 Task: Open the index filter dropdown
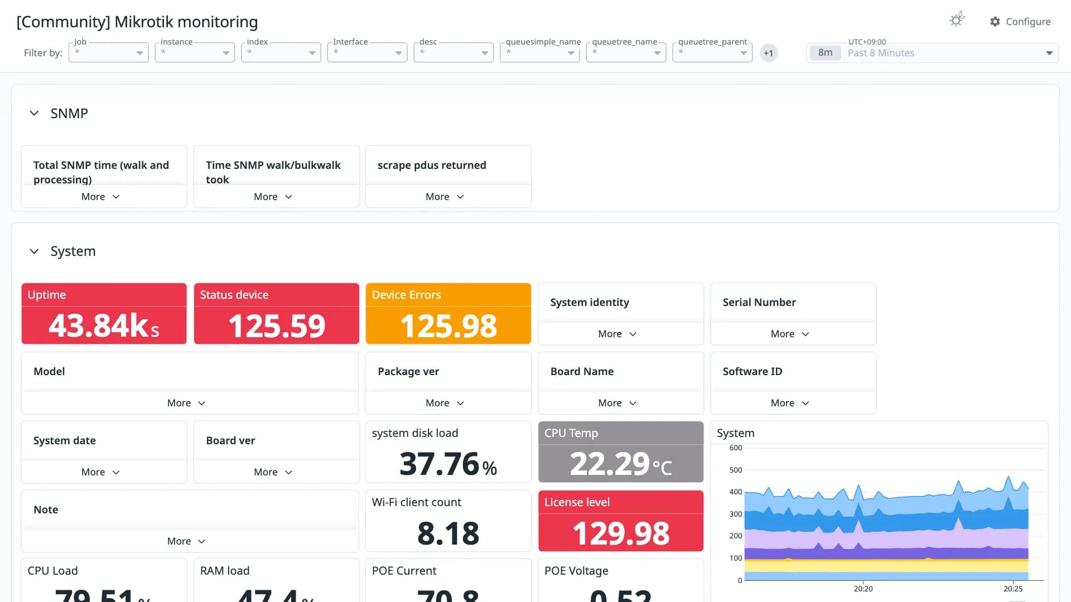coord(281,52)
